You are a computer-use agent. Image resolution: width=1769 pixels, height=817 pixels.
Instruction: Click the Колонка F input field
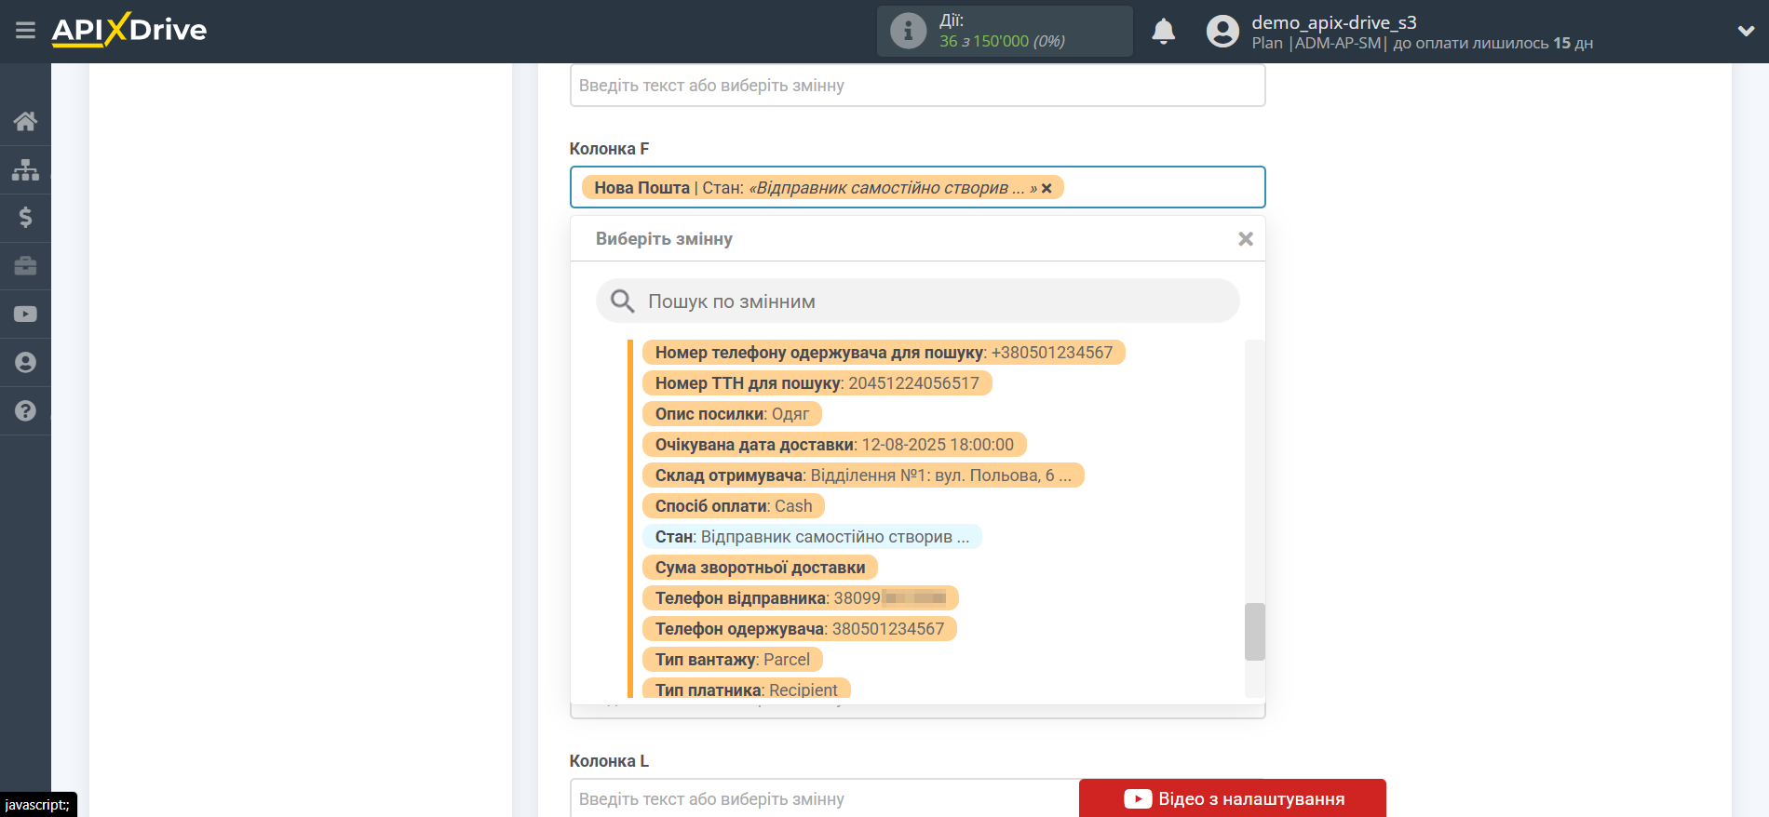click(x=917, y=187)
